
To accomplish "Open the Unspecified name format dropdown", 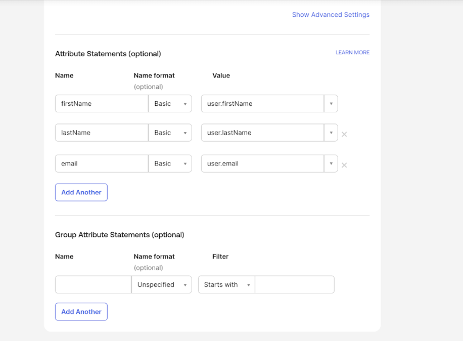I will [162, 284].
